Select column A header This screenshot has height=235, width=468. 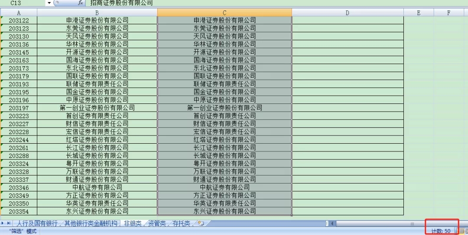[x=19, y=13]
